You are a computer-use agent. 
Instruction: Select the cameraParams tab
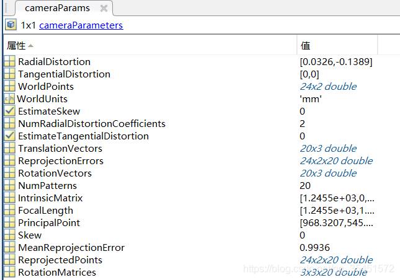click(x=57, y=9)
